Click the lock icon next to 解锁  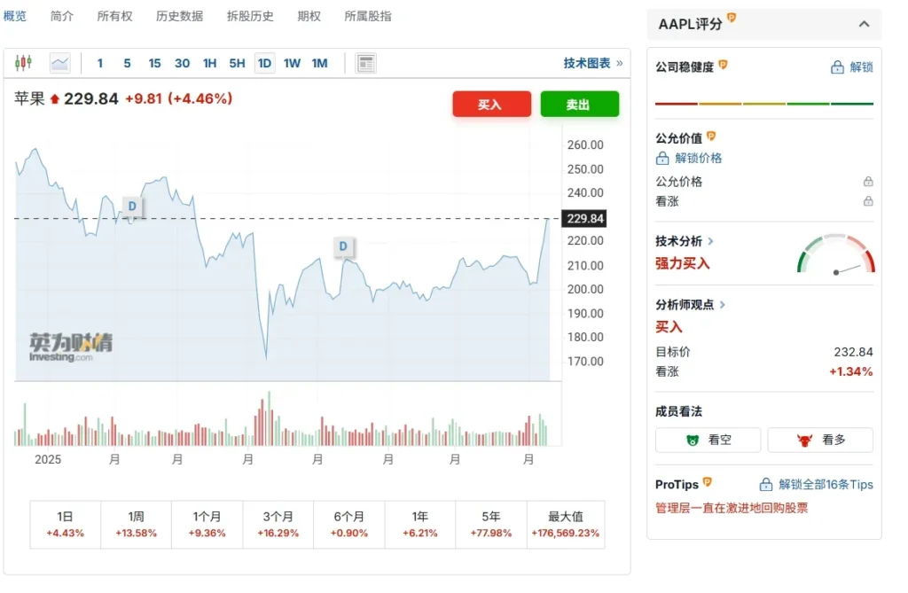click(837, 66)
